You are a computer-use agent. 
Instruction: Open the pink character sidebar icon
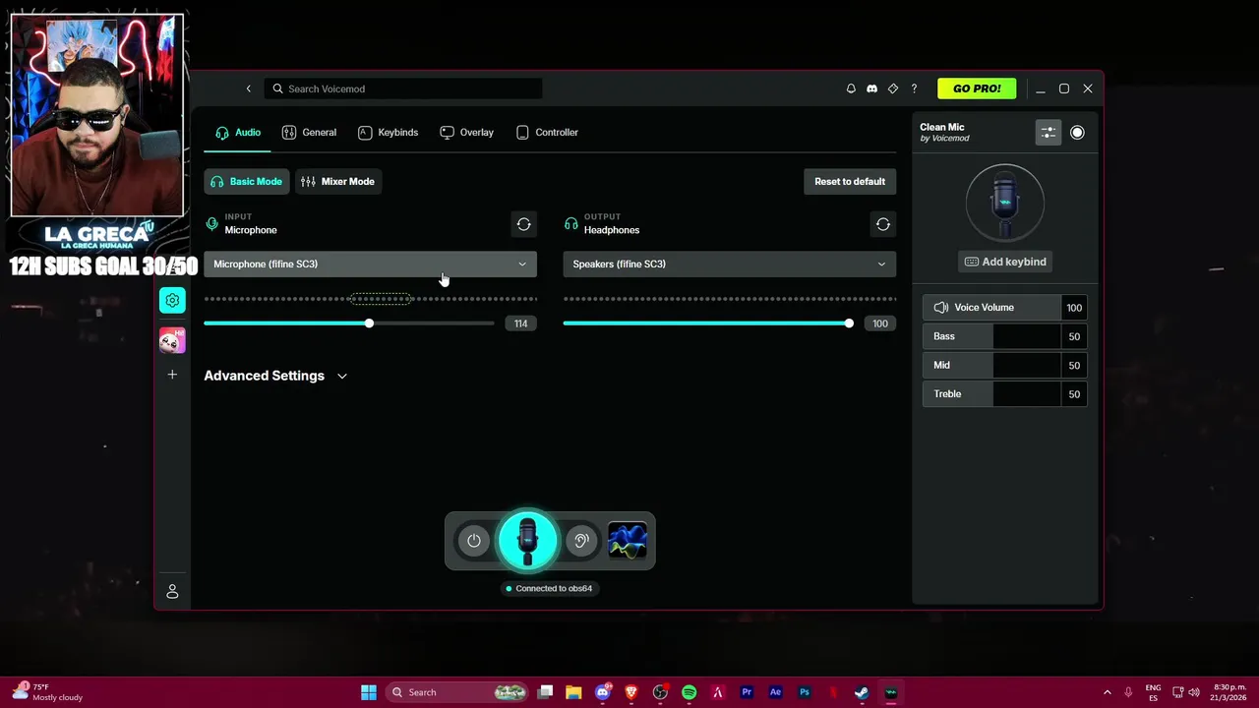coord(172,340)
